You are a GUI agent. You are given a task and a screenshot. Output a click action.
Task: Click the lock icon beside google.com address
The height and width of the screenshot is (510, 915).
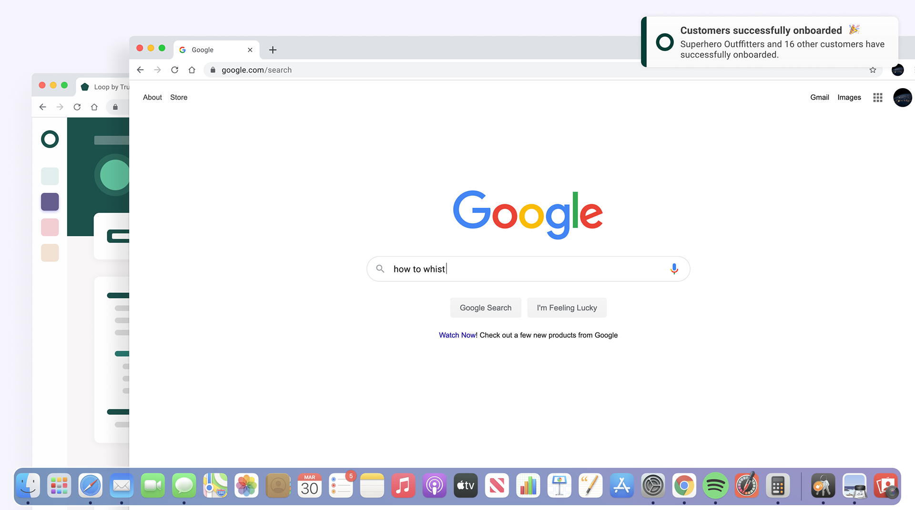213,70
